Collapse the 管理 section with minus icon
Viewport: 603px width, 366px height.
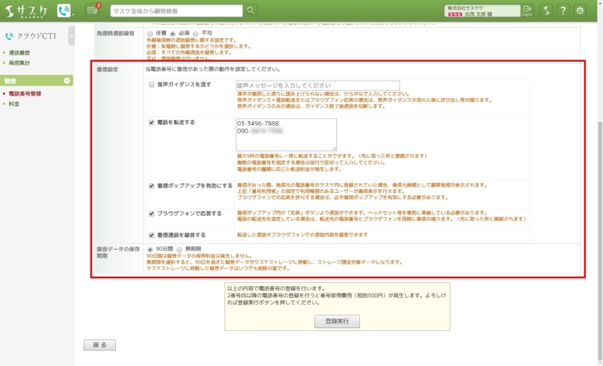67,81
